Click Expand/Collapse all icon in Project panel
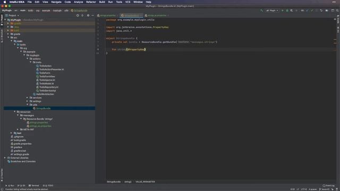The image size is (340, 191). click(x=82, y=15)
